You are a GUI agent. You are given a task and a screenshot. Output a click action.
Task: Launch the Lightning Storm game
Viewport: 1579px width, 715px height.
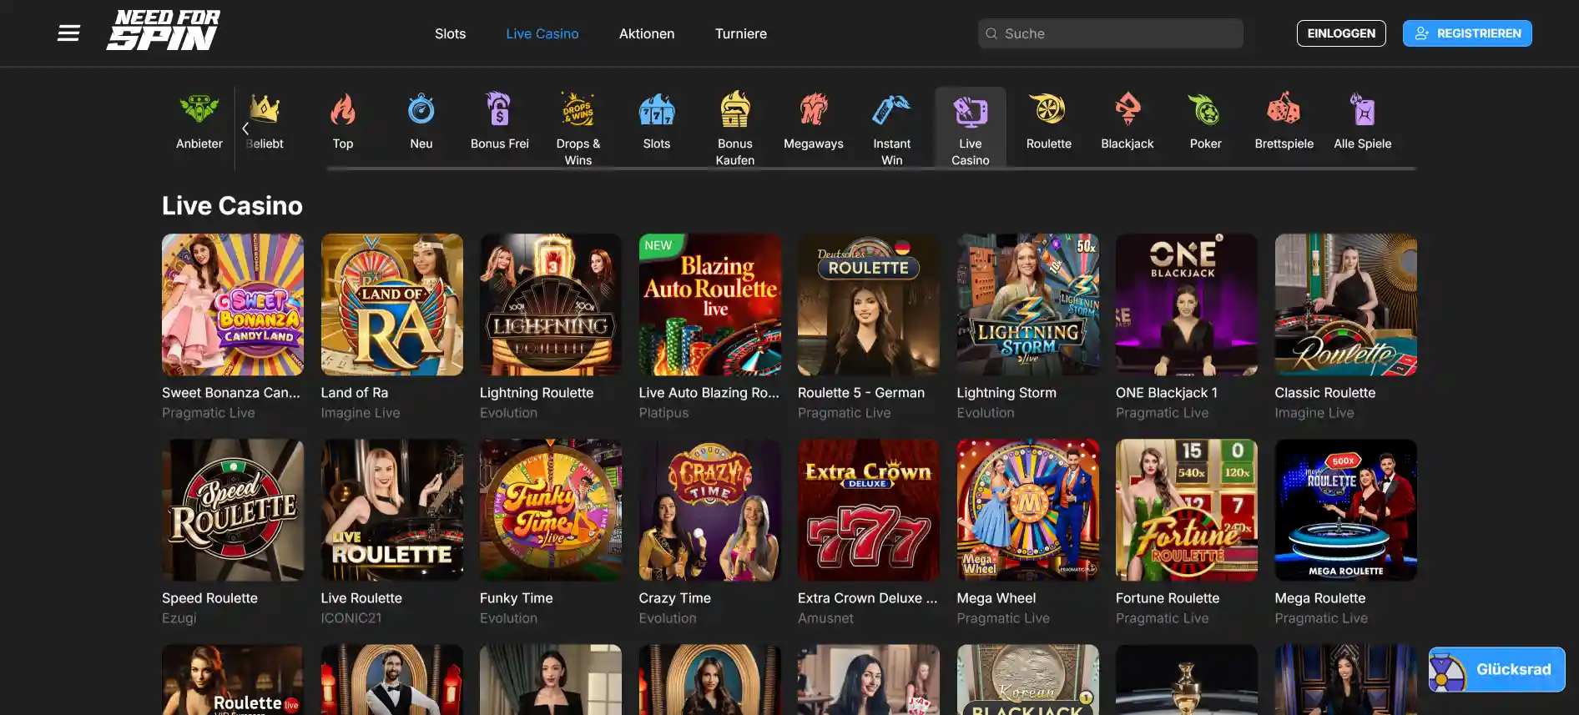pyautogui.click(x=1028, y=305)
